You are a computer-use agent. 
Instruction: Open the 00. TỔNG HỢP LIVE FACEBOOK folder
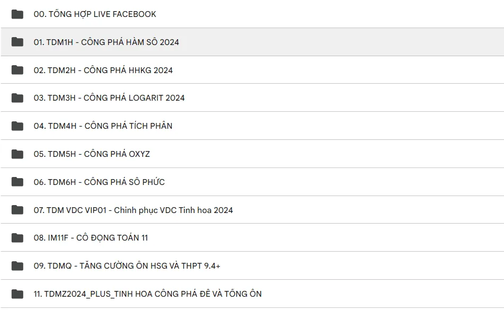(x=95, y=14)
